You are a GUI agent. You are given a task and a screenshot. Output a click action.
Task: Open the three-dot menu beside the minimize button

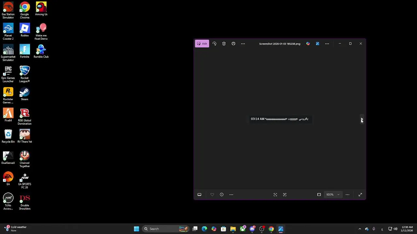pyautogui.click(x=327, y=44)
